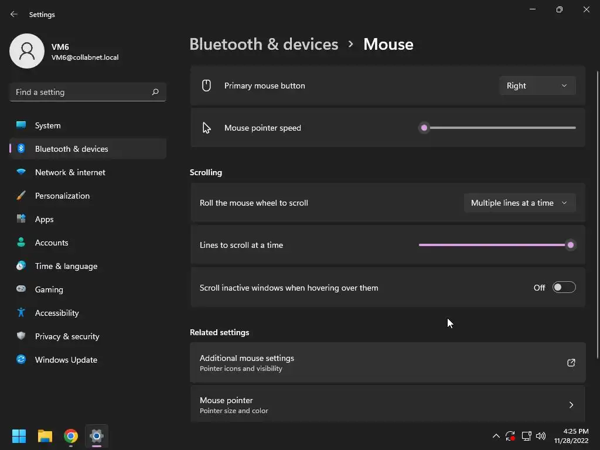Click the Settings gear on the taskbar
The height and width of the screenshot is (450, 600).
click(x=97, y=436)
